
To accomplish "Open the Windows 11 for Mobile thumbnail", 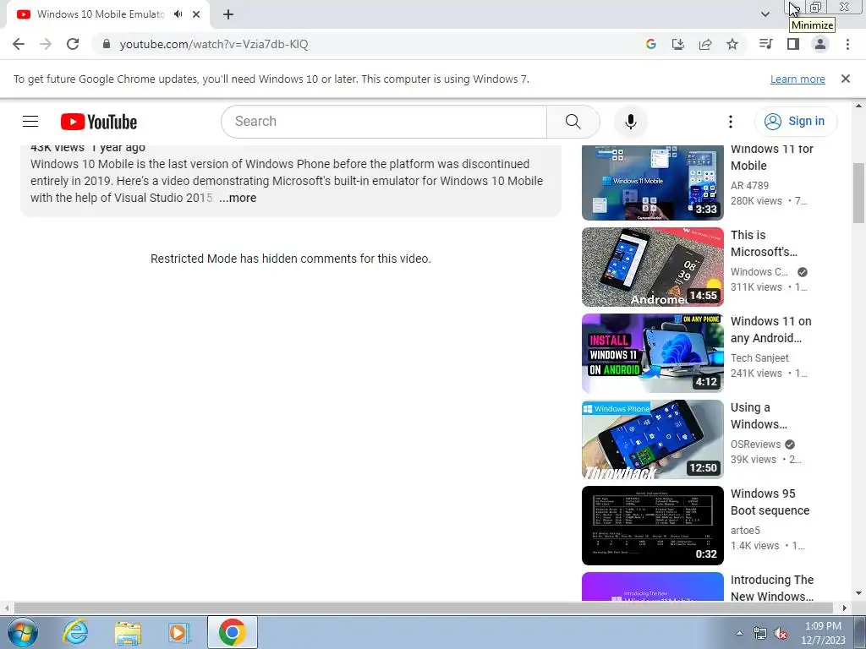I will 652,183.
